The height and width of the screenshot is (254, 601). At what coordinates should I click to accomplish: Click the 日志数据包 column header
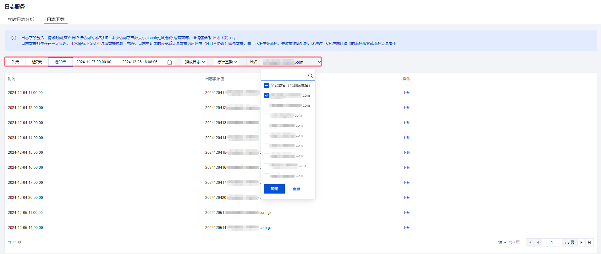click(x=215, y=79)
